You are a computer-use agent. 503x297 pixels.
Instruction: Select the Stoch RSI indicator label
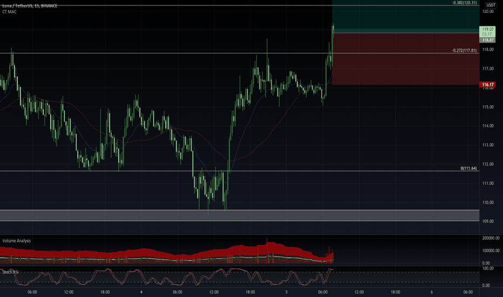click(x=10, y=272)
